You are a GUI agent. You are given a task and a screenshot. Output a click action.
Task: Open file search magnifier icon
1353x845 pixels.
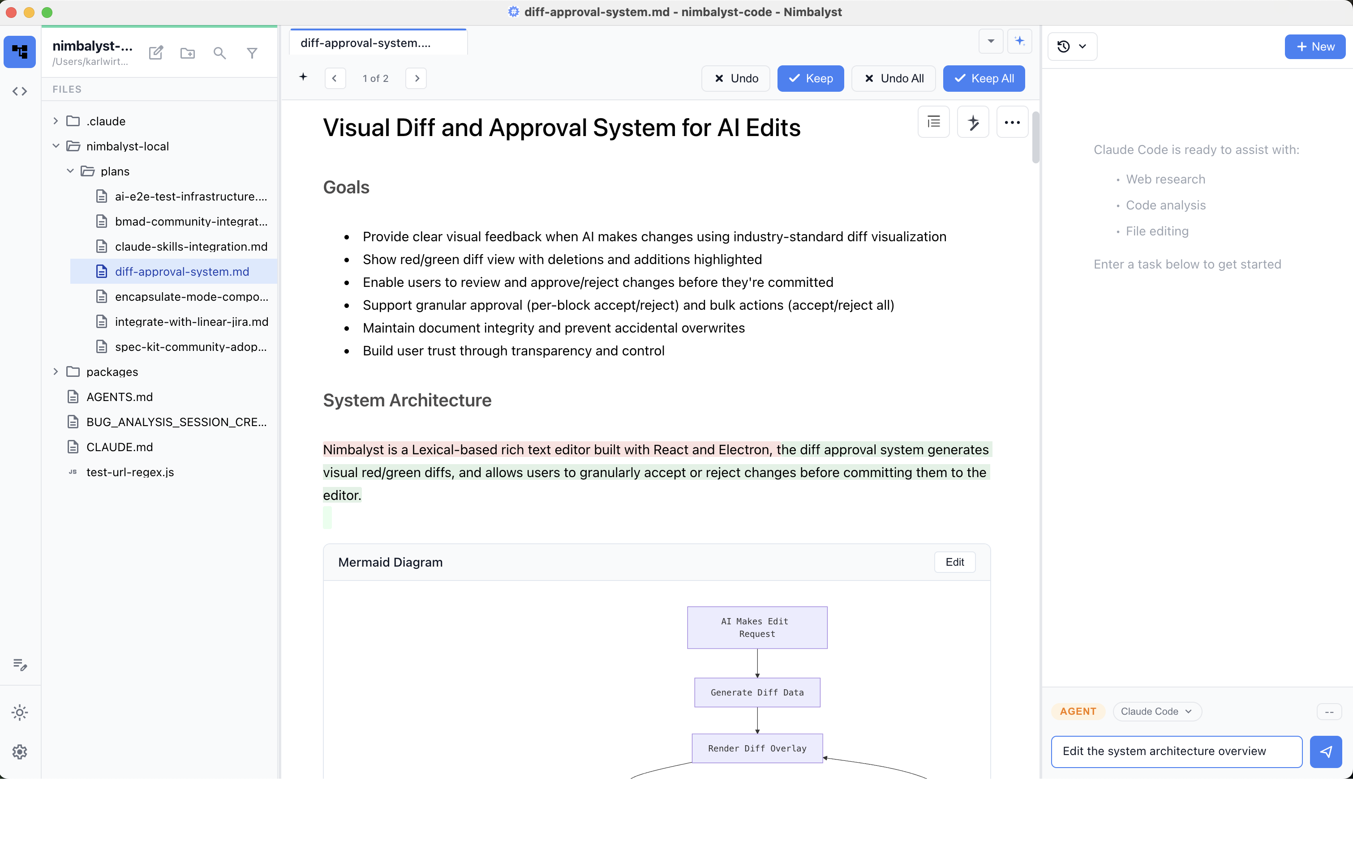(220, 53)
